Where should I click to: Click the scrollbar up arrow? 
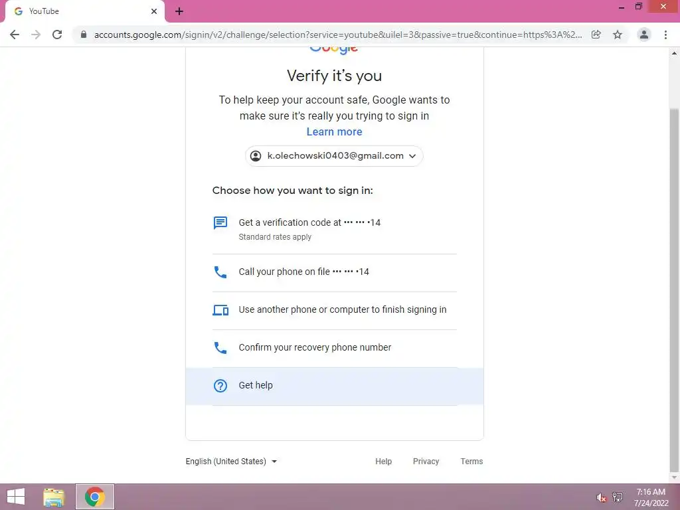tap(674, 53)
